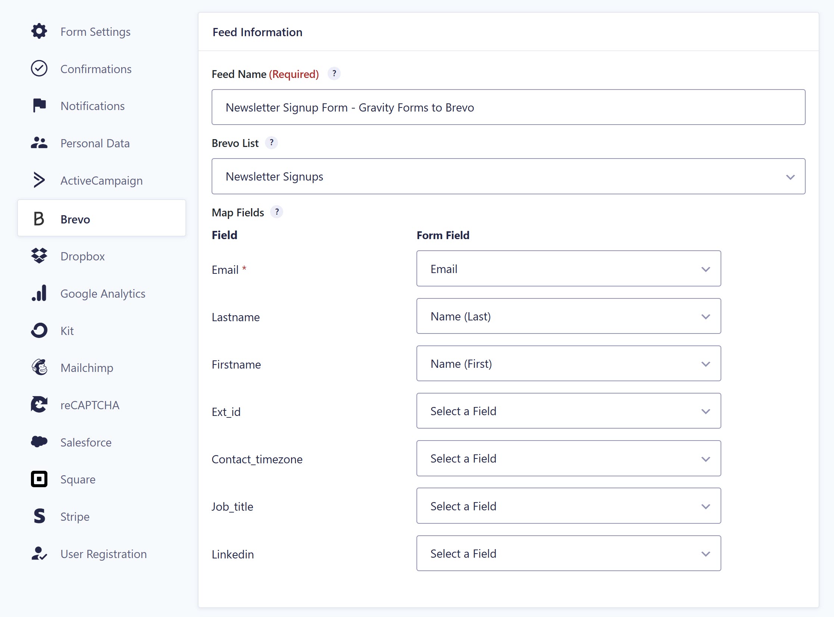Open the Brevo List dropdown
834x617 pixels.
click(508, 176)
